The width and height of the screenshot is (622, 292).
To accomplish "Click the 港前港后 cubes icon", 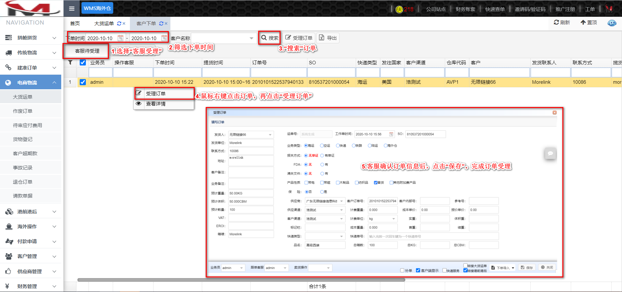I will coord(9,212).
